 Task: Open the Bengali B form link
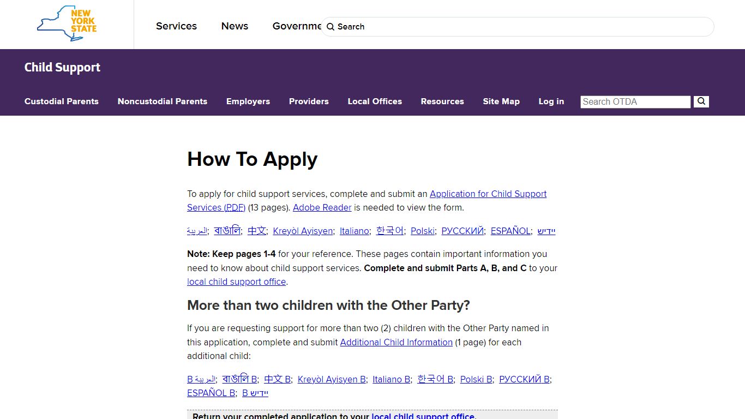tap(239, 379)
